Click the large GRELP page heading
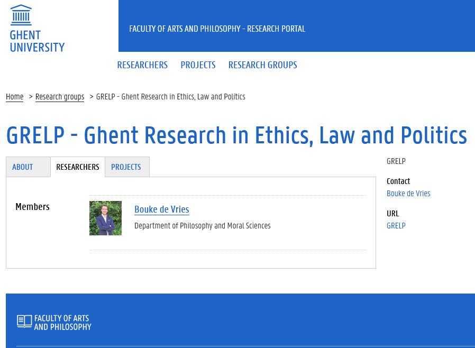The height and width of the screenshot is (348, 475). 236,135
